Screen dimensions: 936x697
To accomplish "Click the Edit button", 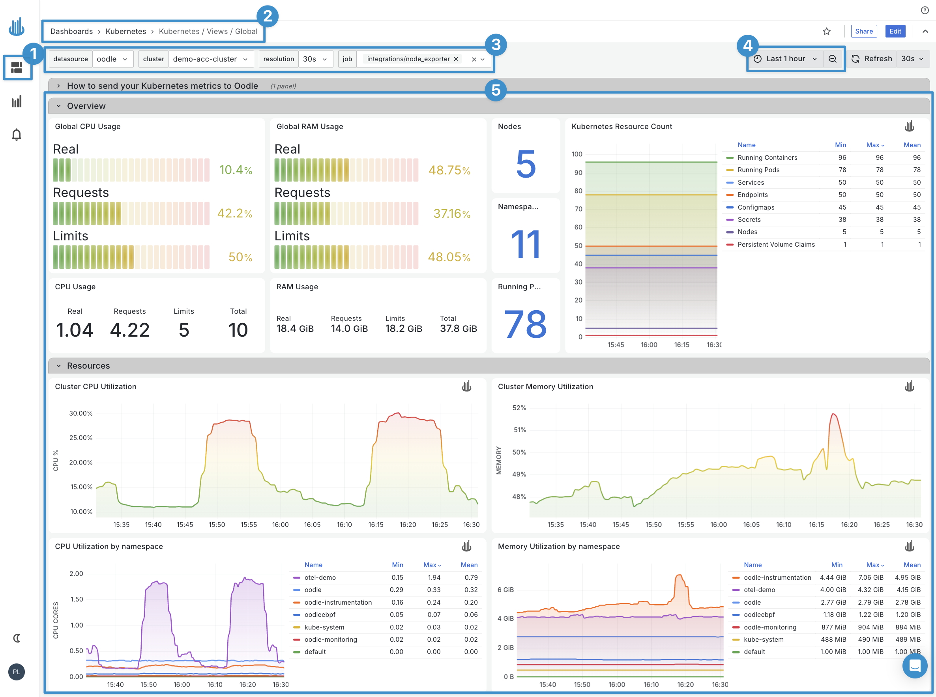I will (x=895, y=31).
